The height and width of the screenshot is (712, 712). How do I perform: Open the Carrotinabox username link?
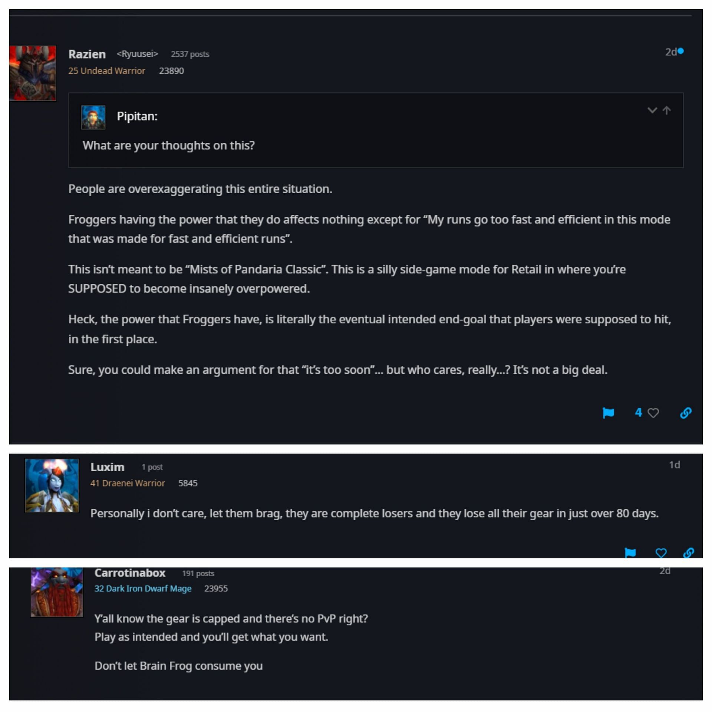tap(130, 573)
